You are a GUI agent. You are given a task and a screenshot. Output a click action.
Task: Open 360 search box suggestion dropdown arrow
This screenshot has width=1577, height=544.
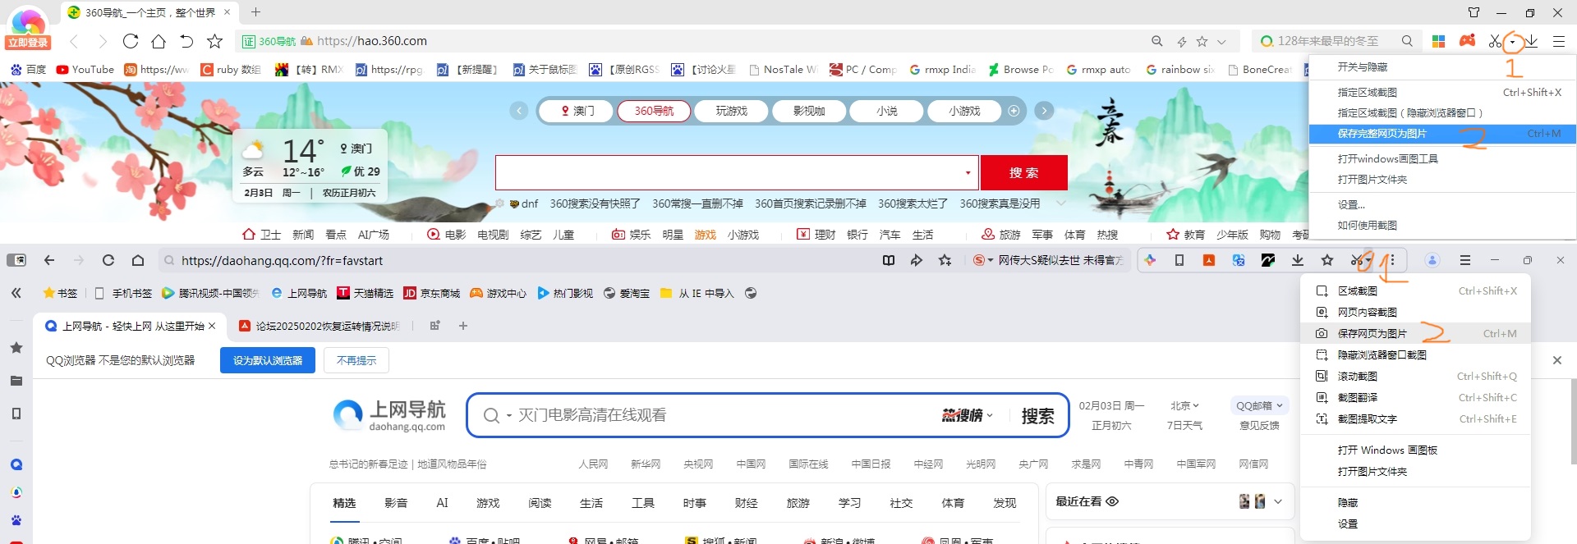(968, 172)
